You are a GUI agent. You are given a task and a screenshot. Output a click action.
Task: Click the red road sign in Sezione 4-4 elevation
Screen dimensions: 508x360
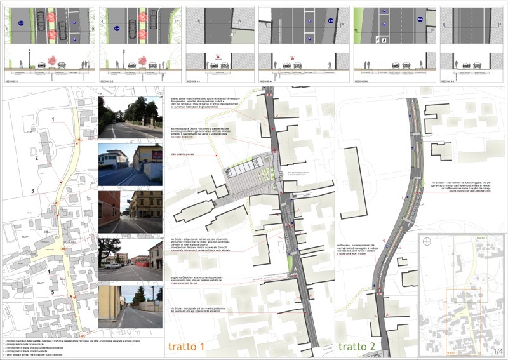point(293,58)
